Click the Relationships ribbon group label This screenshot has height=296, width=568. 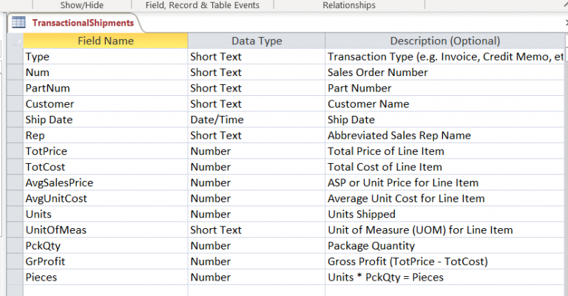pos(349,5)
